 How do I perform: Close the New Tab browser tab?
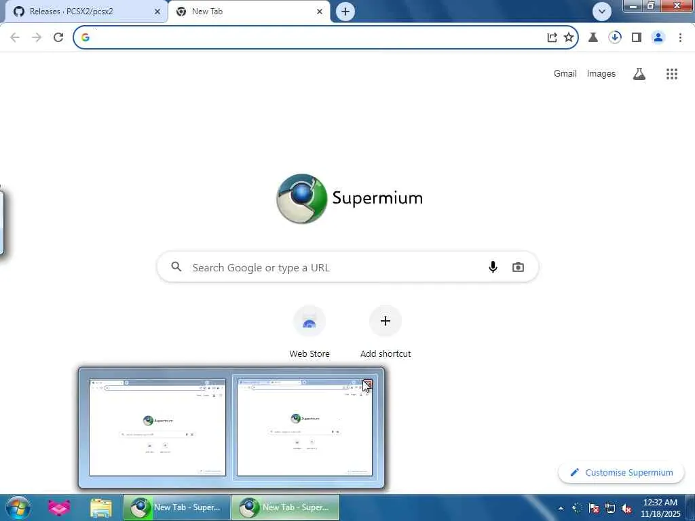[x=320, y=12]
